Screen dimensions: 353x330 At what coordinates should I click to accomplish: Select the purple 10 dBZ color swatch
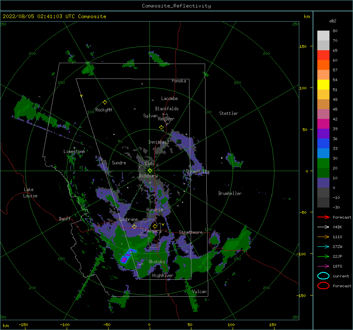point(323,183)
